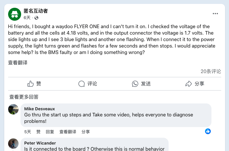Click the globe public visibility icon

[36, 18]
